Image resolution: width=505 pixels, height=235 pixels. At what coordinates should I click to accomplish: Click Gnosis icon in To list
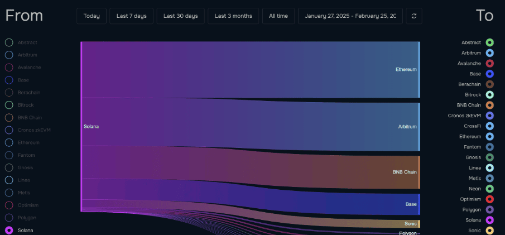(489, 157)
